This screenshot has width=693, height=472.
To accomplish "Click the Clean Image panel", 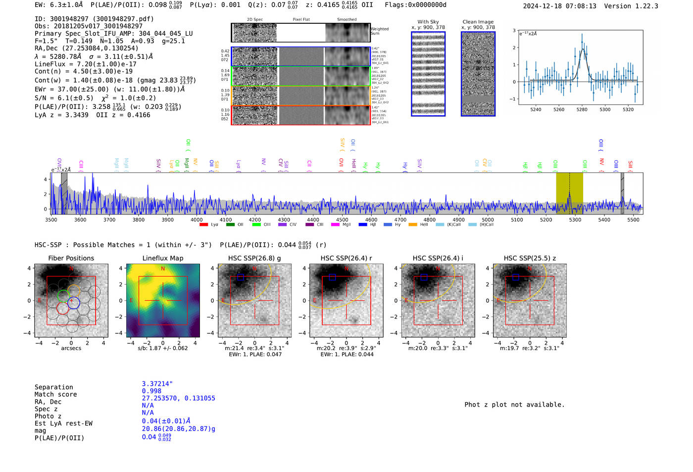I will pos(478,74).
